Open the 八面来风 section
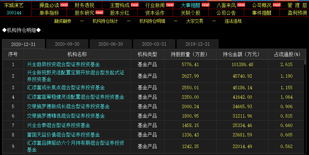 click(x=226, y=5)
